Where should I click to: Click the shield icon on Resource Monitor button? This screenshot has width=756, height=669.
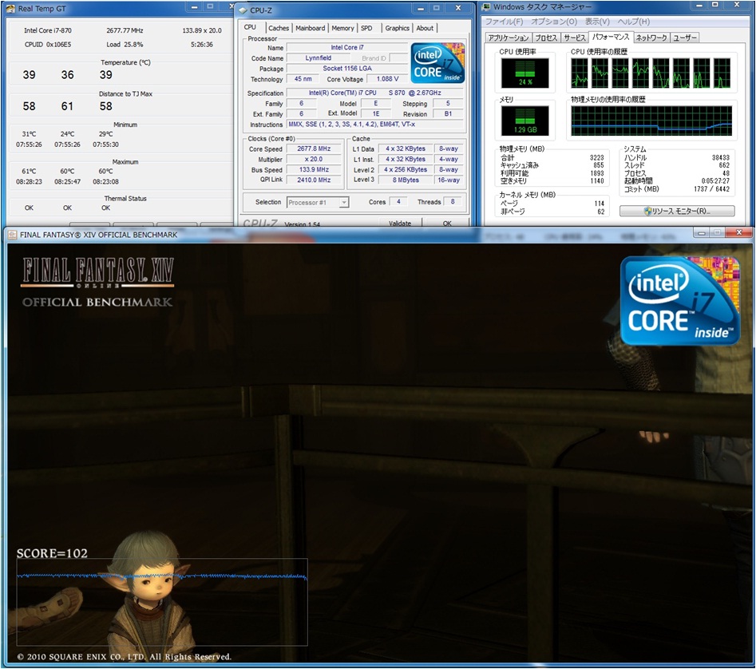648,211
